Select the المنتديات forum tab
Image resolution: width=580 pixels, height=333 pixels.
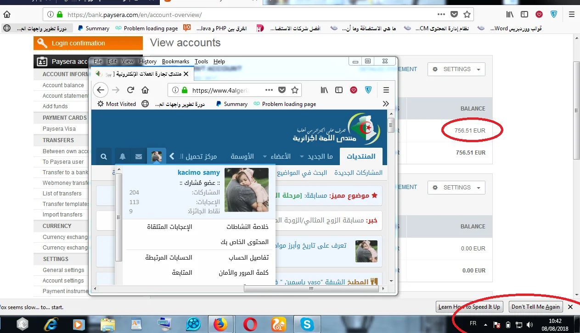coord(360,156)
